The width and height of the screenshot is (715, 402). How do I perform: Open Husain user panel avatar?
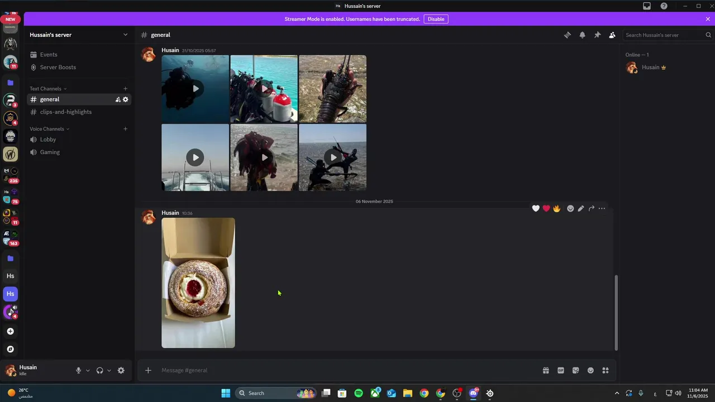[11, 370]
